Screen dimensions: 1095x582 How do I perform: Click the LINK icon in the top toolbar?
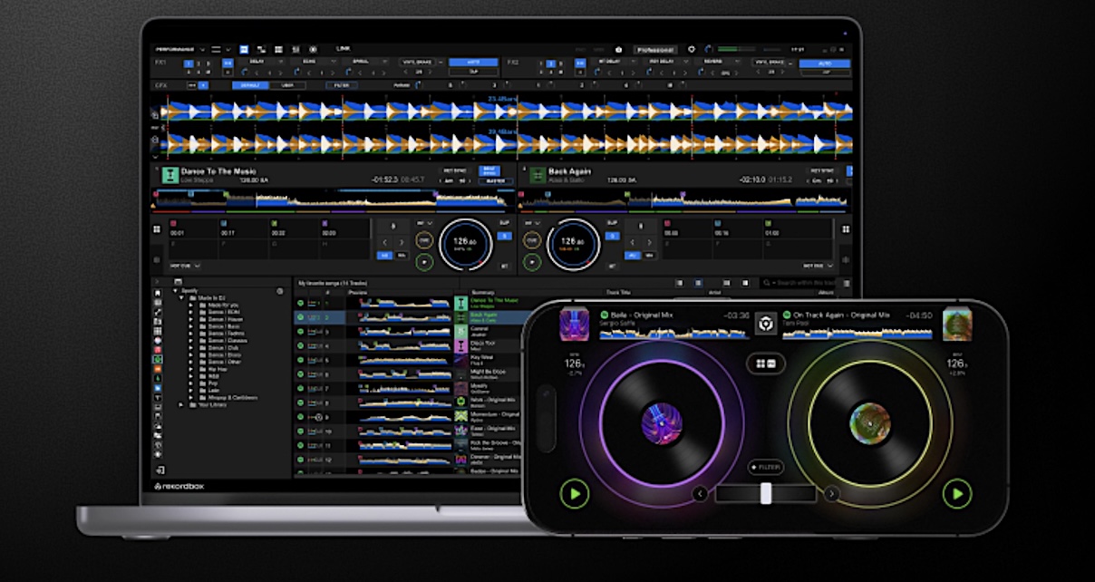pos(344,46)
